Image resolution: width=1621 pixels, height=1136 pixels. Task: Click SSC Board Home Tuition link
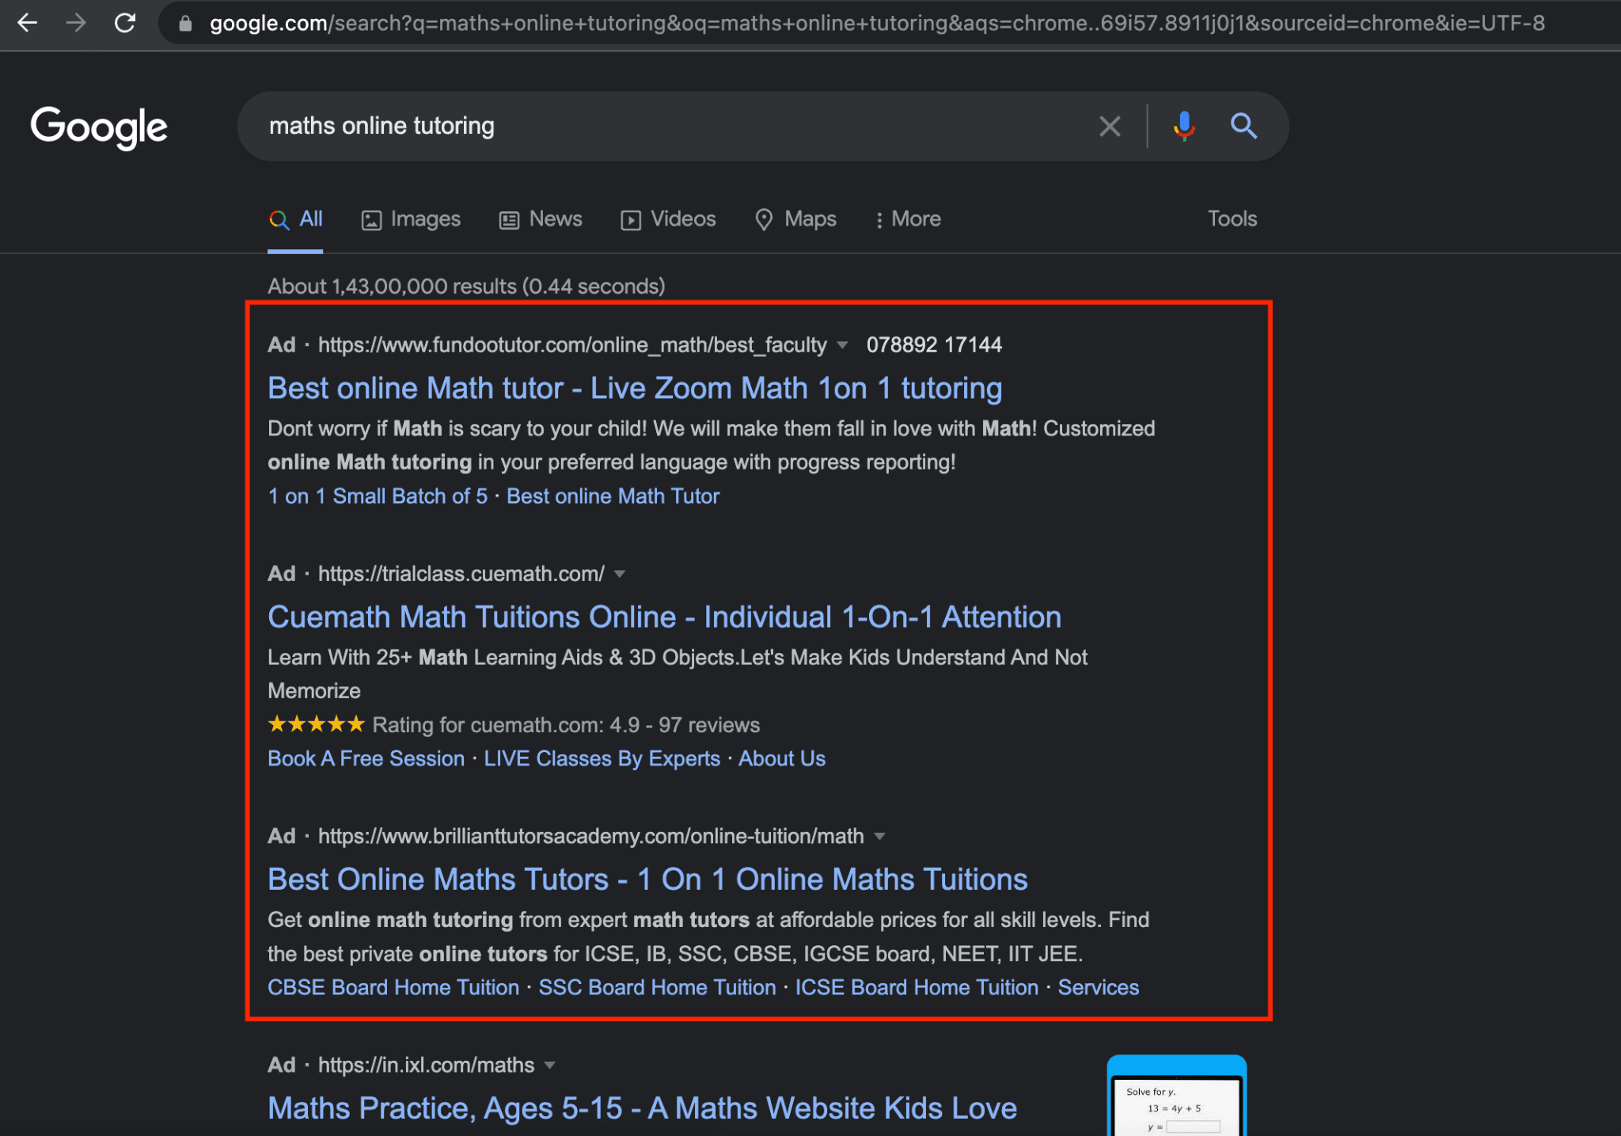657,987
